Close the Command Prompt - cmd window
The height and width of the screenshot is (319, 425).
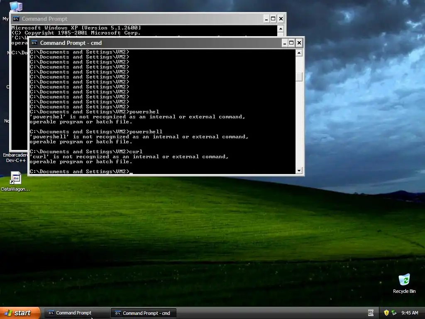coord(299,43)
